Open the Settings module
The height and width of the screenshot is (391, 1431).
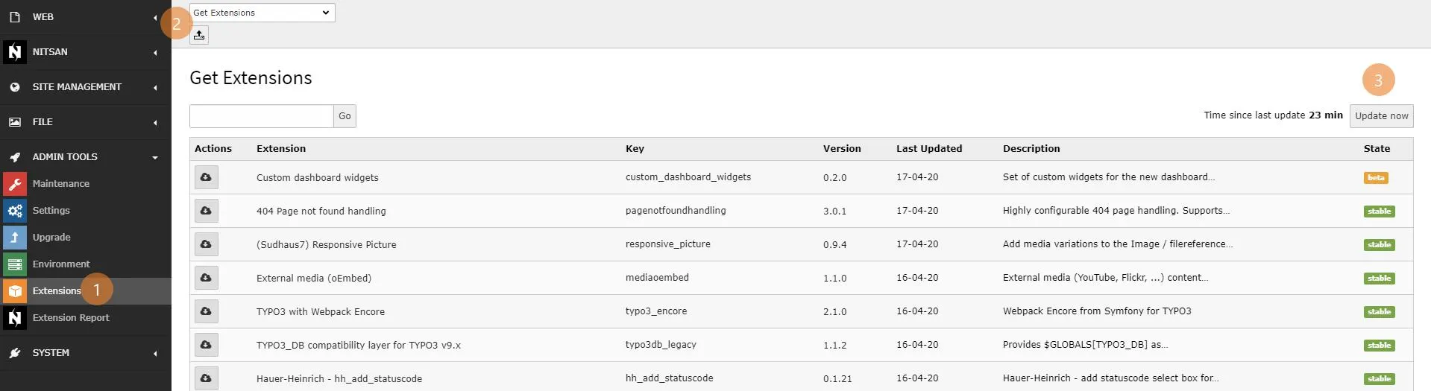pos(86,210)
